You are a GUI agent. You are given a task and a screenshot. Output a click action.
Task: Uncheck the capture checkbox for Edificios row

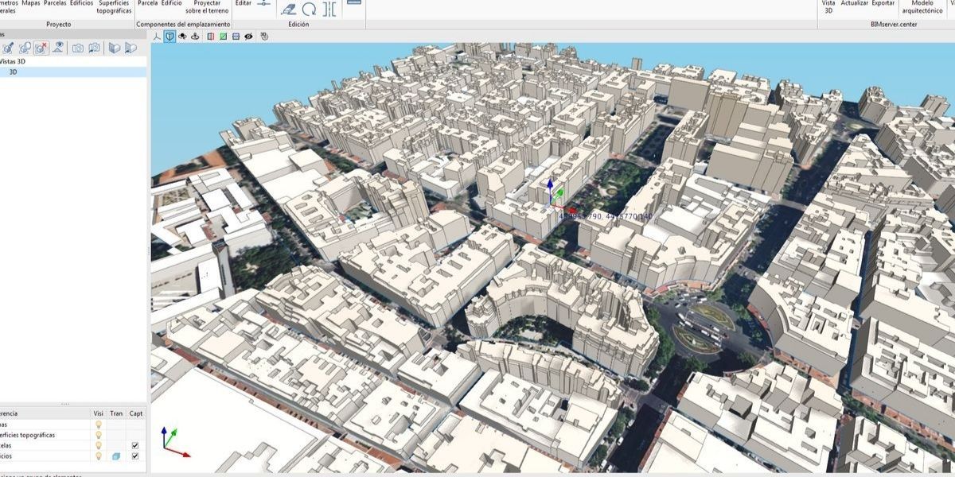135,456
